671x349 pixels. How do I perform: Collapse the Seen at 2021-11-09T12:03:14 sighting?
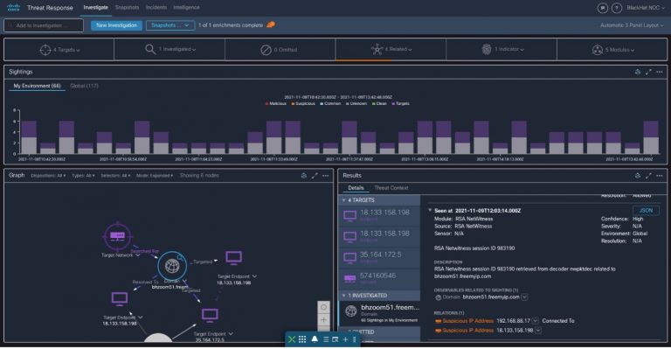tap(430, 210)
